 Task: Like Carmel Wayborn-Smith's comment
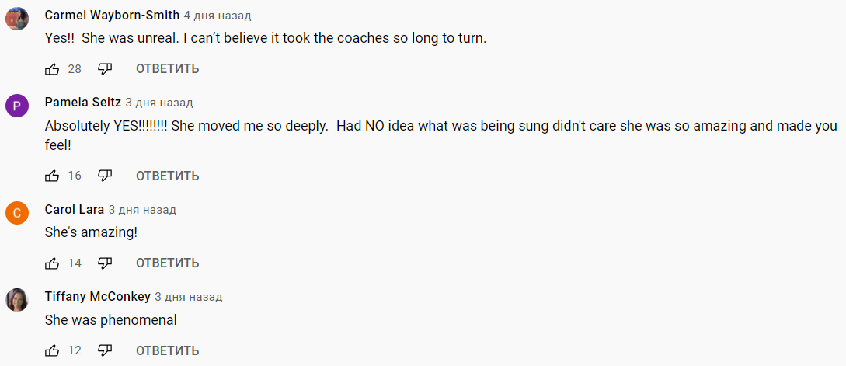52,69
